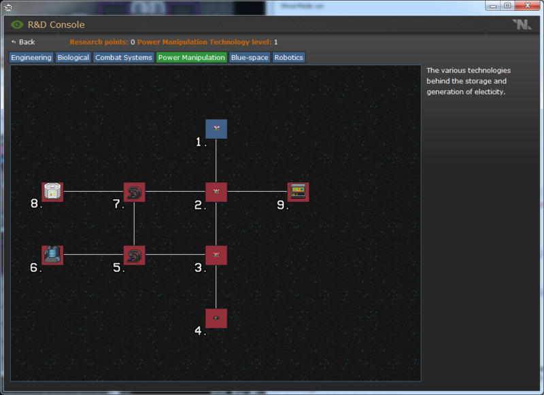Screen dimensions: 544x395
Task: Close the R&D Console window
Action: point(526,5)
